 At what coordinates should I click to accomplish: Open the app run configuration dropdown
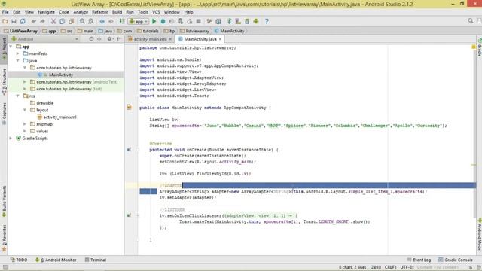[139, 21]
